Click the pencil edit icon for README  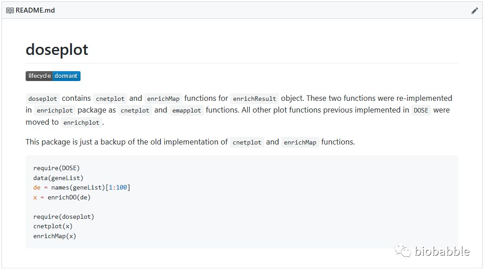pos(475,10)
